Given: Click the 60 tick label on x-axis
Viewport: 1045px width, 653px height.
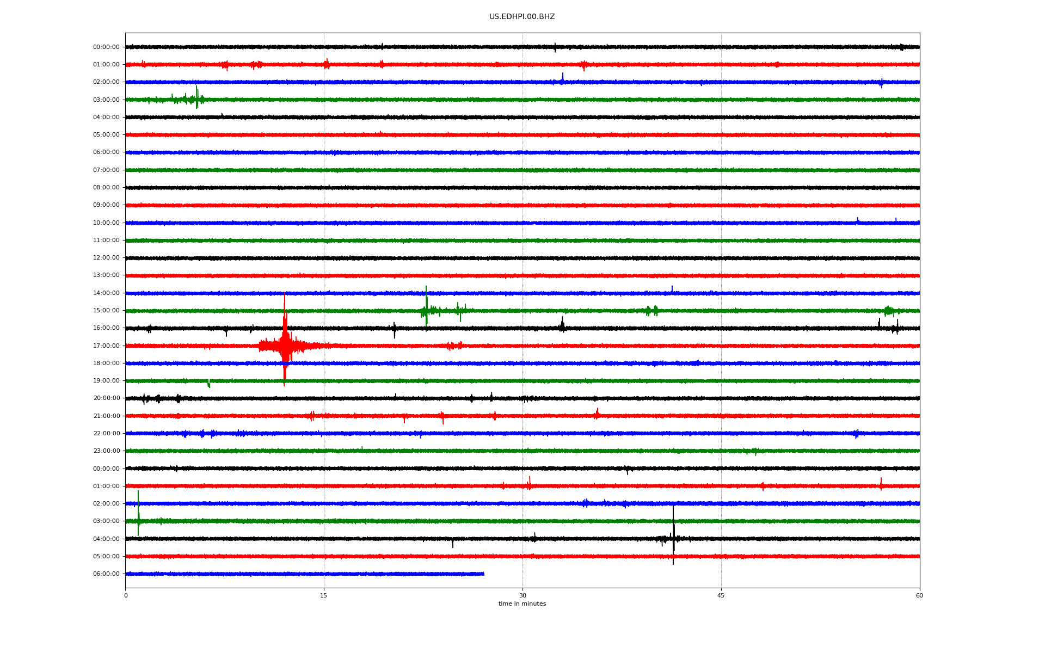Looking at the screenshot, I should pos(919,595).
